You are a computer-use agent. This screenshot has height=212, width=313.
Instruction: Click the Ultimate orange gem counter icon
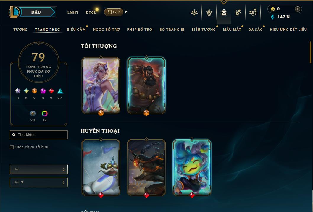click(34, 91)
